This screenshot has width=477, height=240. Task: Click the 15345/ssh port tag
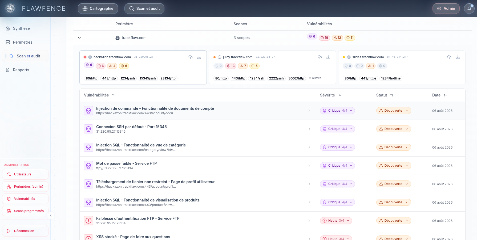pos(148,78)
